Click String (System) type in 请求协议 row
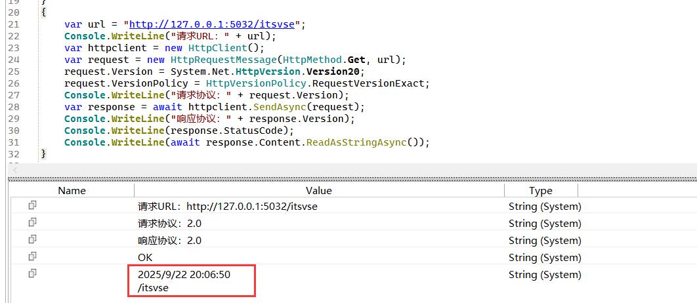697x303 pixels. click(545, 224)
